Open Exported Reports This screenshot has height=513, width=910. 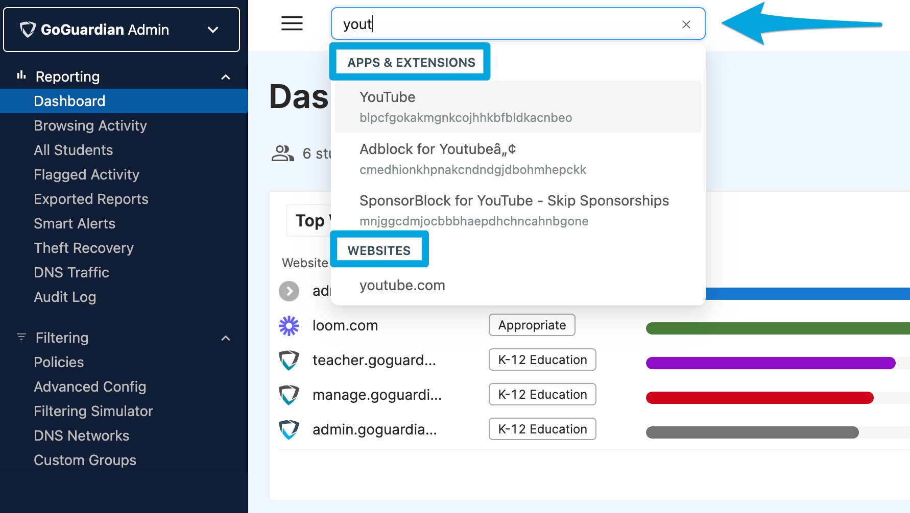coord(91,199)
